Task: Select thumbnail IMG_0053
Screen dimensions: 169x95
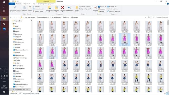Action: click(137, 79)
